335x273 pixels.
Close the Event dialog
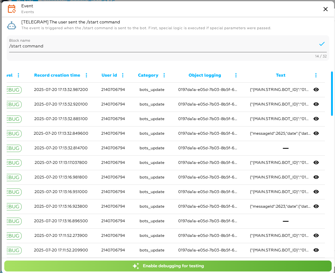[x=325, y=9]
